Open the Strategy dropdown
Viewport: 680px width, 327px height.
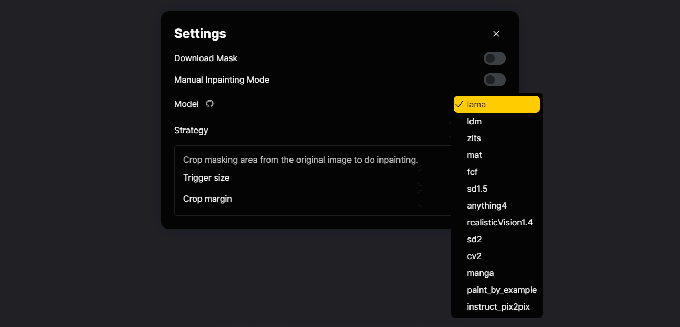click(x=450, y=130)
